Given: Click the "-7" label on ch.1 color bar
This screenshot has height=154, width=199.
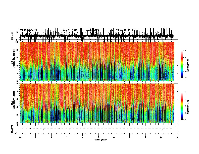Looking at the screenshot, I should pos(185,78).
